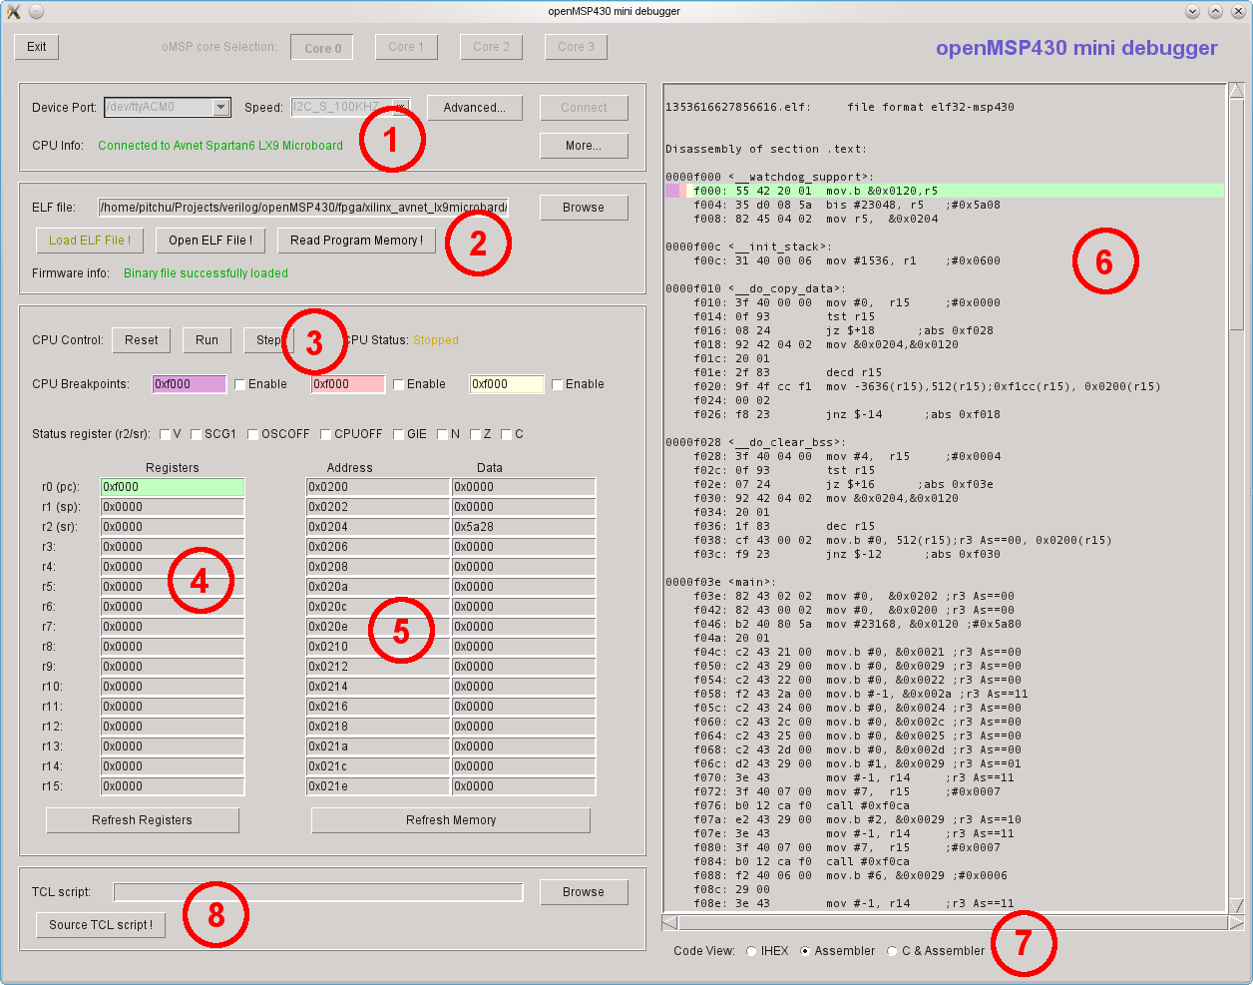This screenshot has height=985, width=1253.
Task: Click the r15 register value field
Action: [x=173, y=786]
